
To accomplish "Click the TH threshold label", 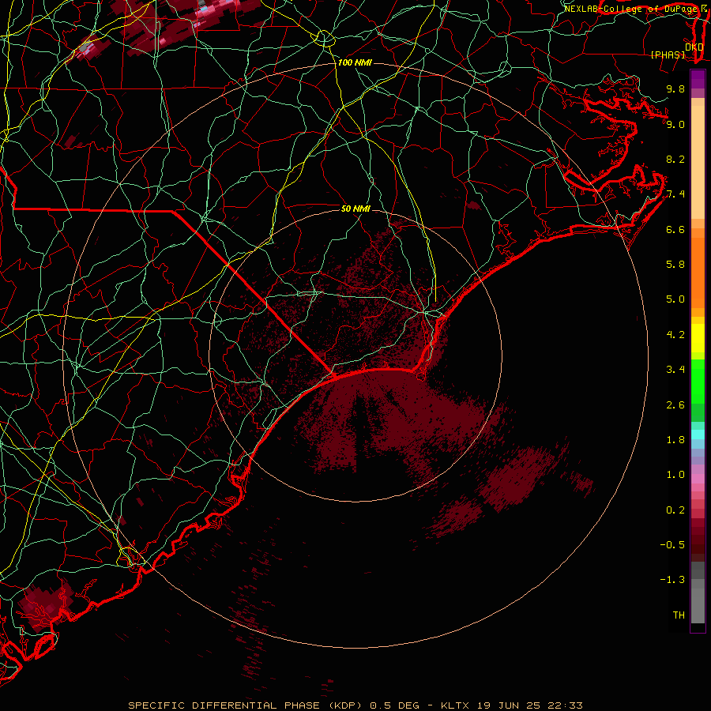I will point(679,615).
